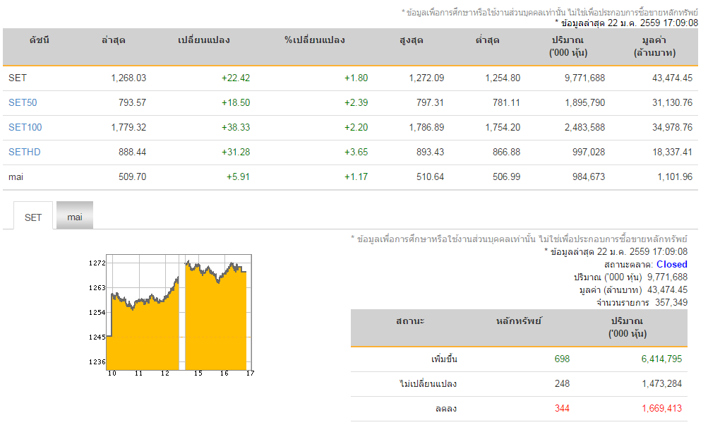The width and height of the screenshot is (708, 425).
Task: Select SET last value 1,268.03
Action: (128, 78)
